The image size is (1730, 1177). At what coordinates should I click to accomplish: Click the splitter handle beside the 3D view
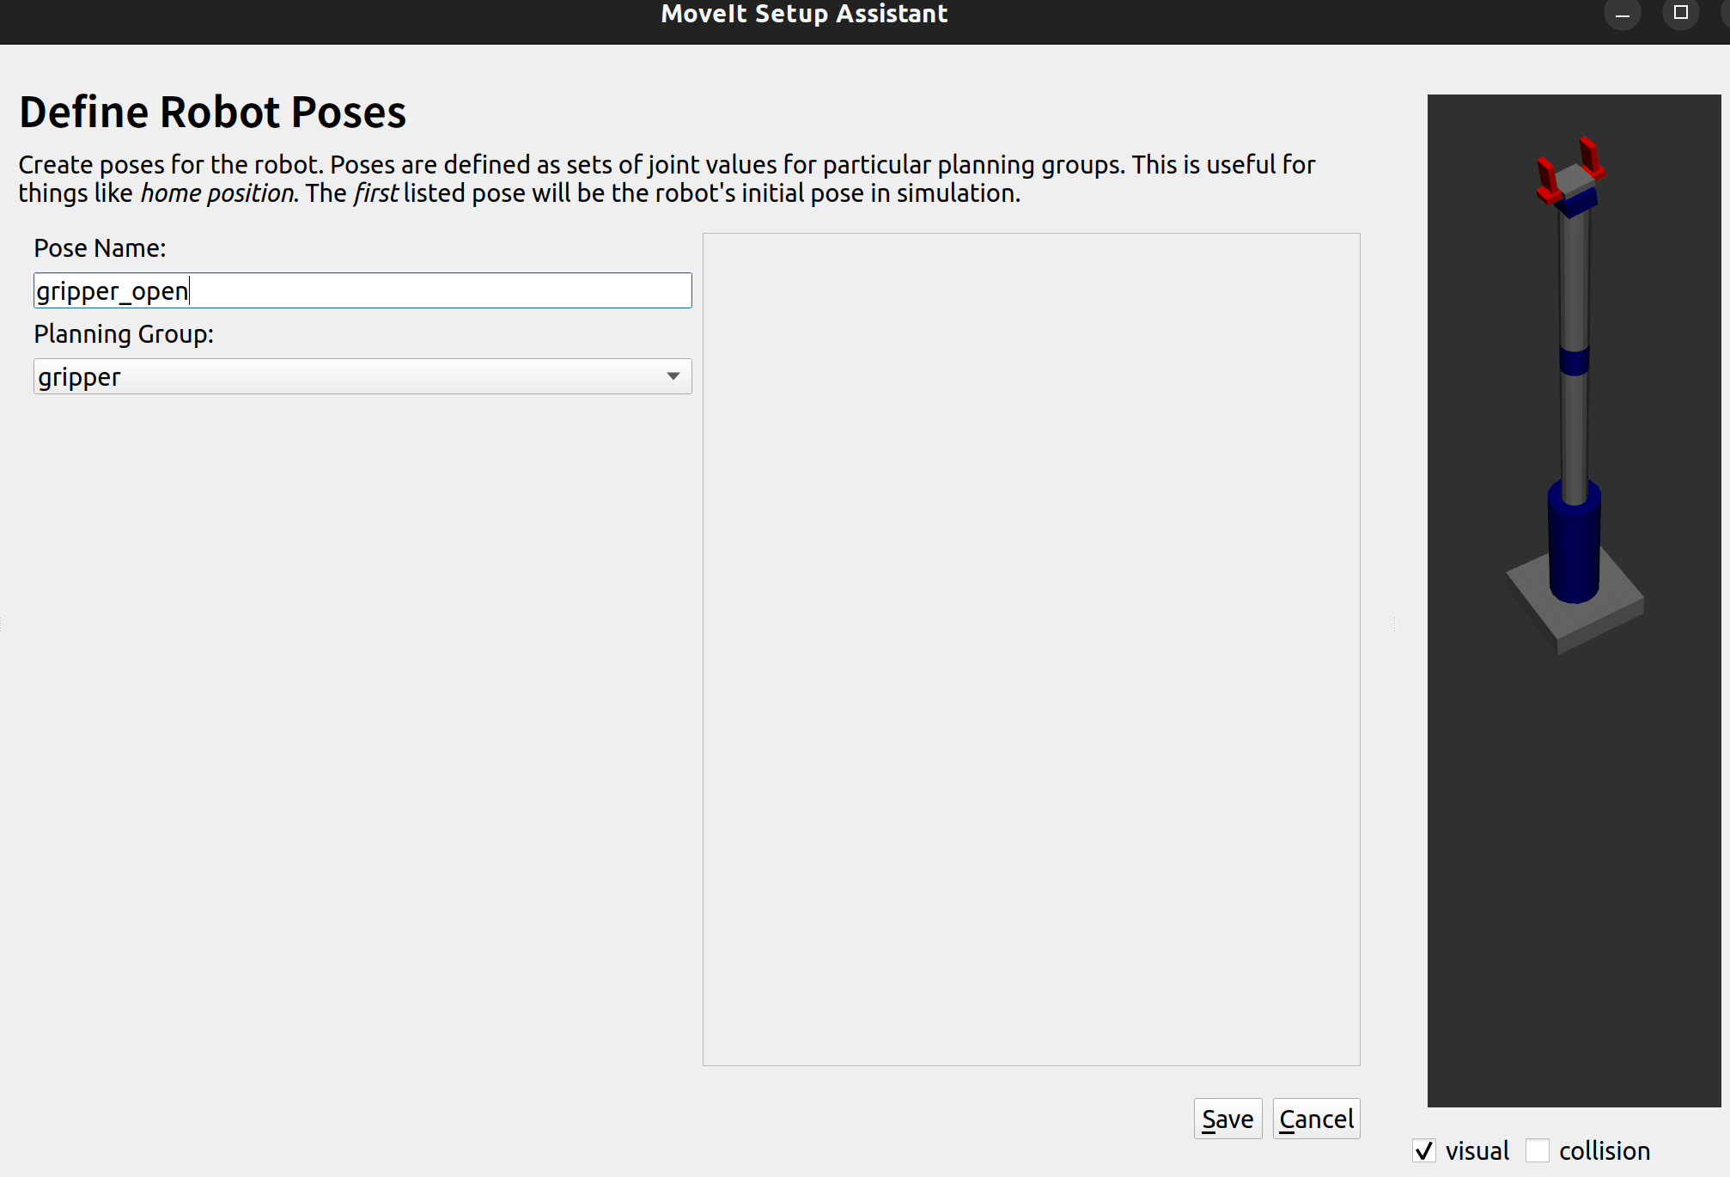[1393, 625]
